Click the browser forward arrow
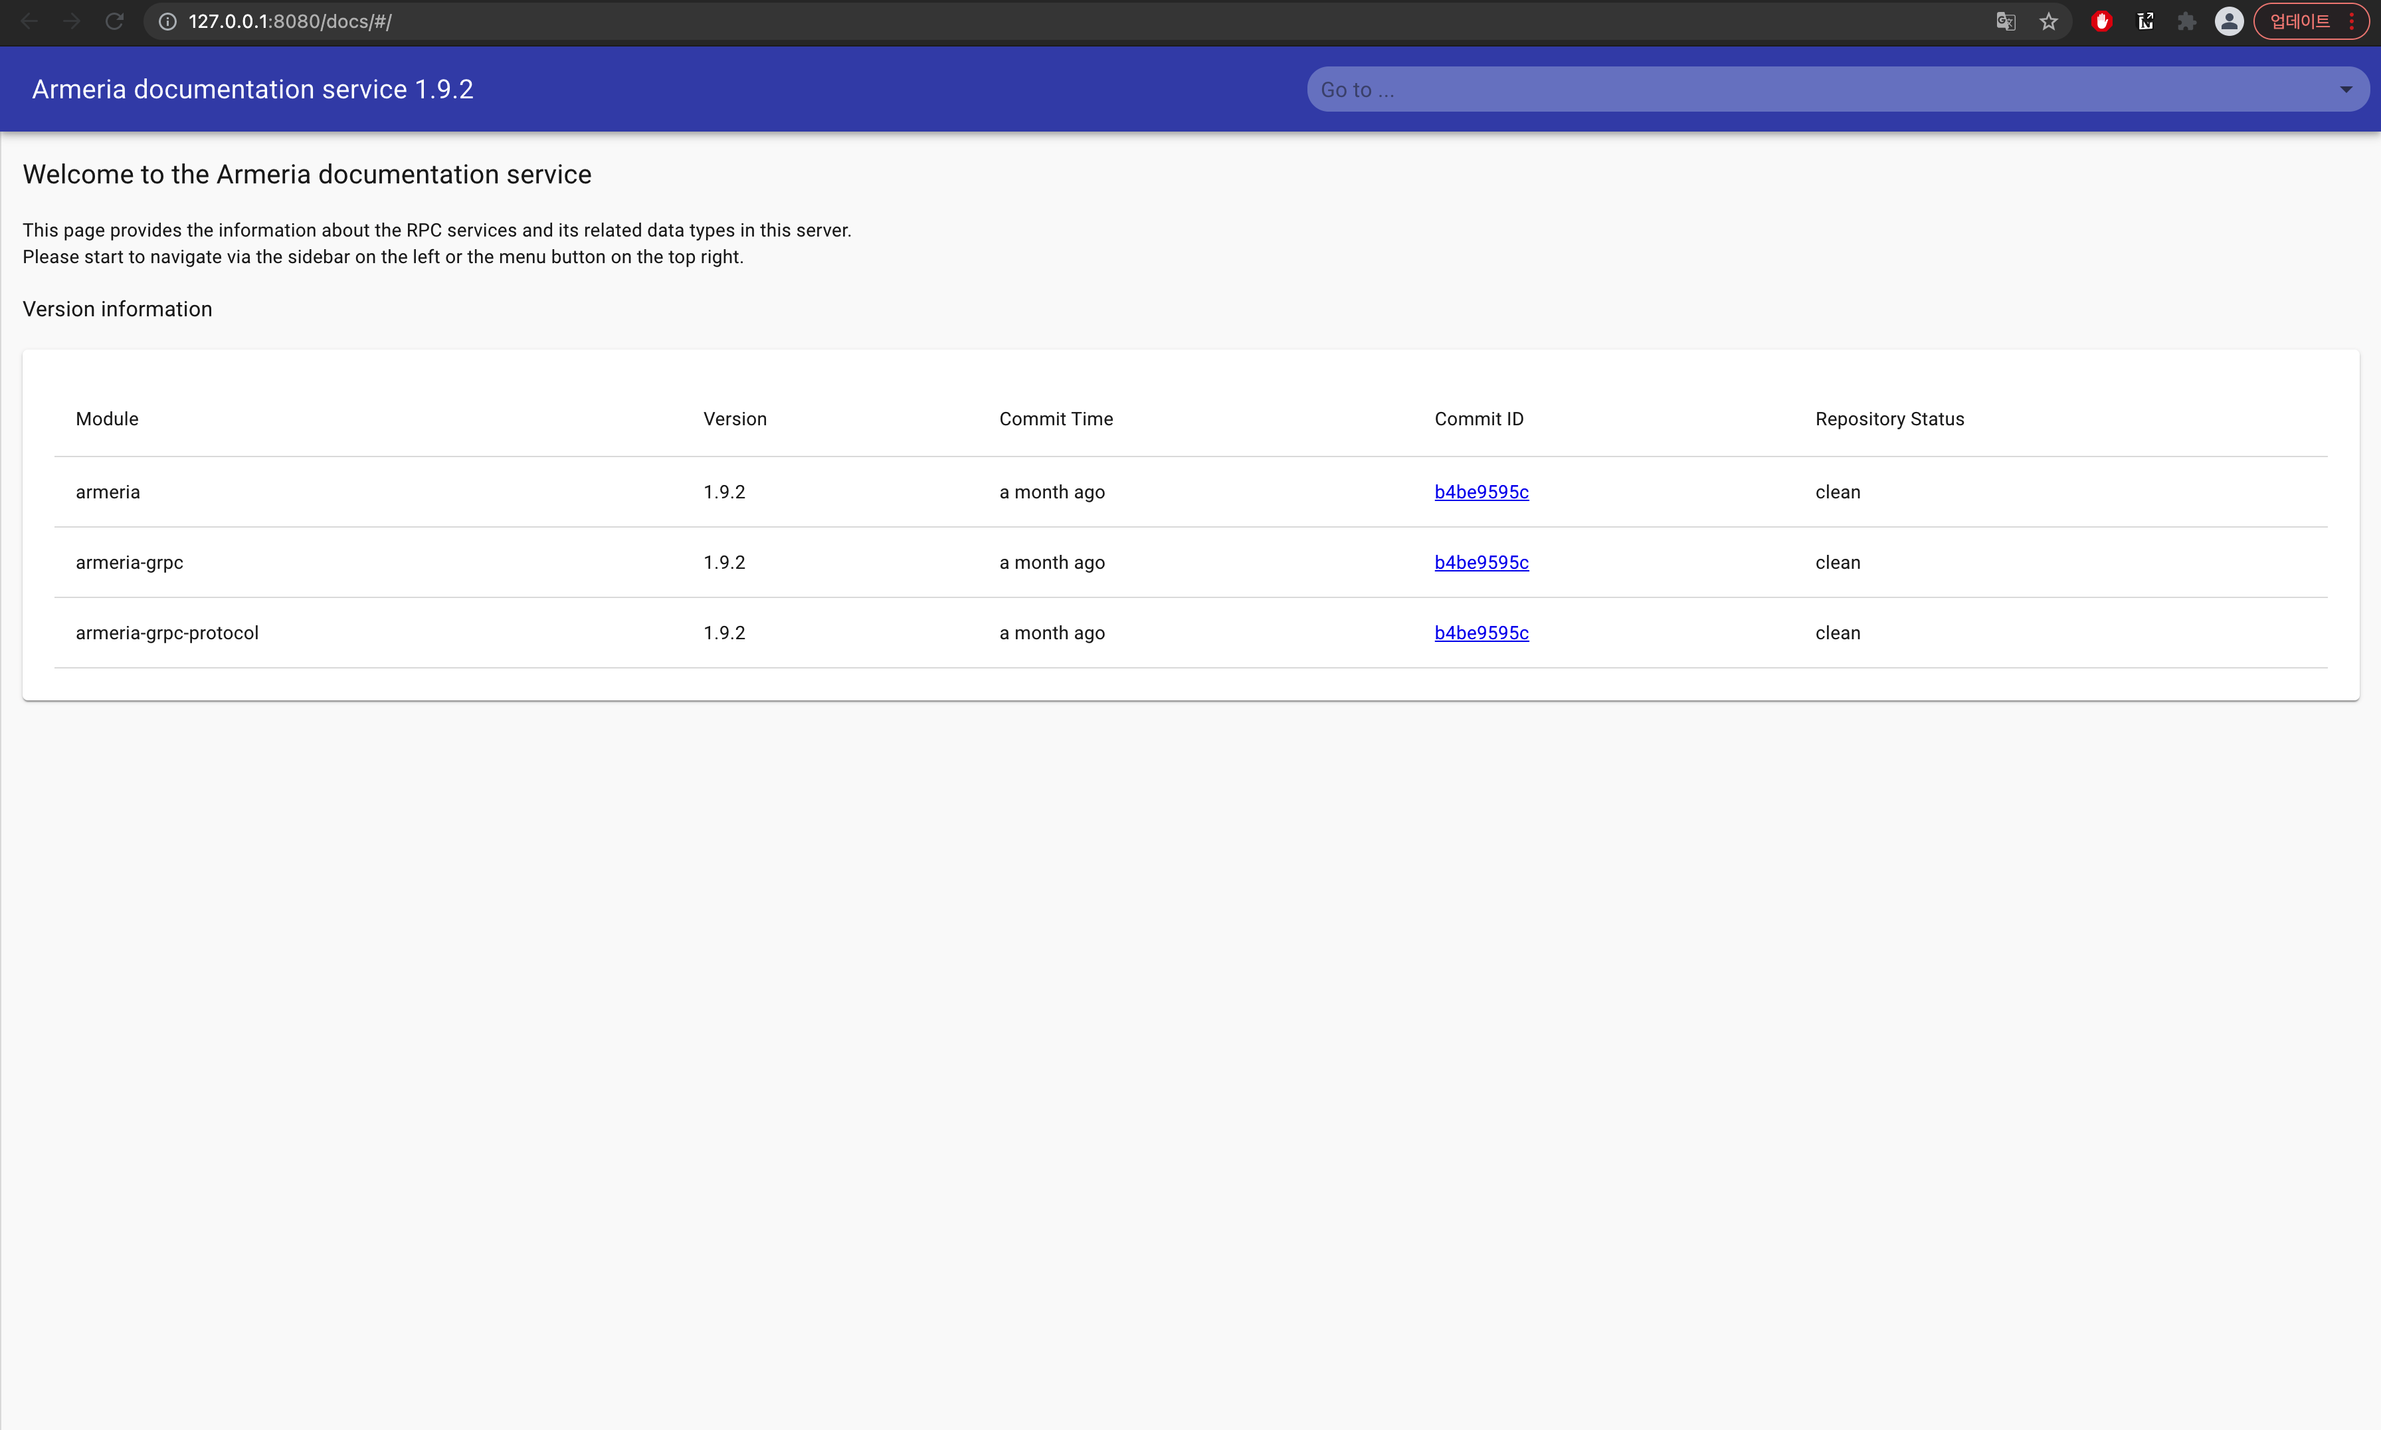2381x1430 pixels. tap(71, 21)
